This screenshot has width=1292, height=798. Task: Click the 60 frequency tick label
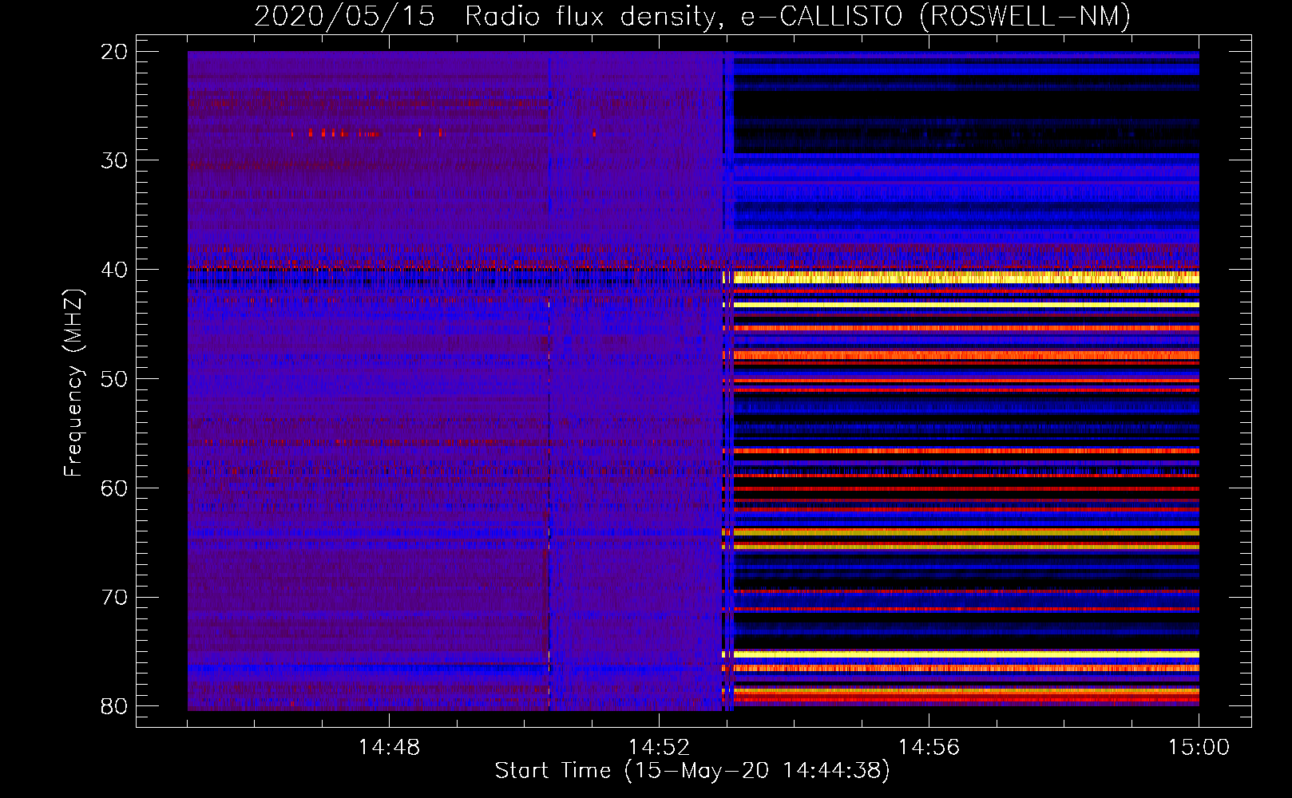pyautogui.click(x=115, y=488)
